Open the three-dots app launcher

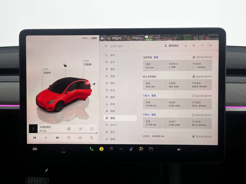click(121, 149)
